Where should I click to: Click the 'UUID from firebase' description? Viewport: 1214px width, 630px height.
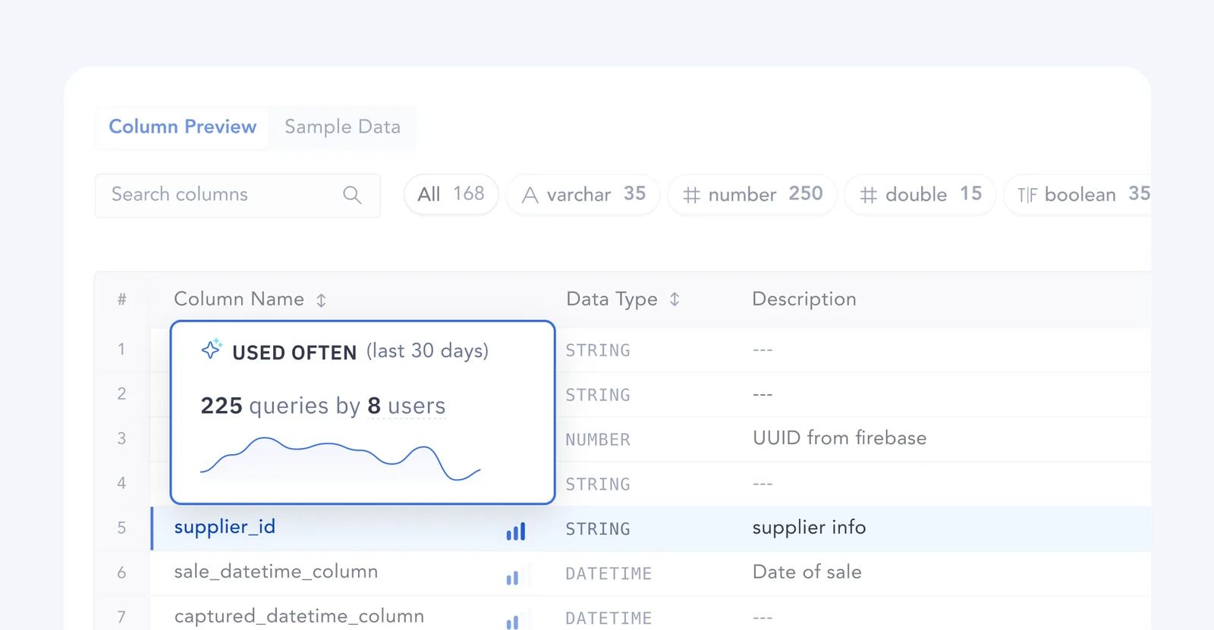839,438
